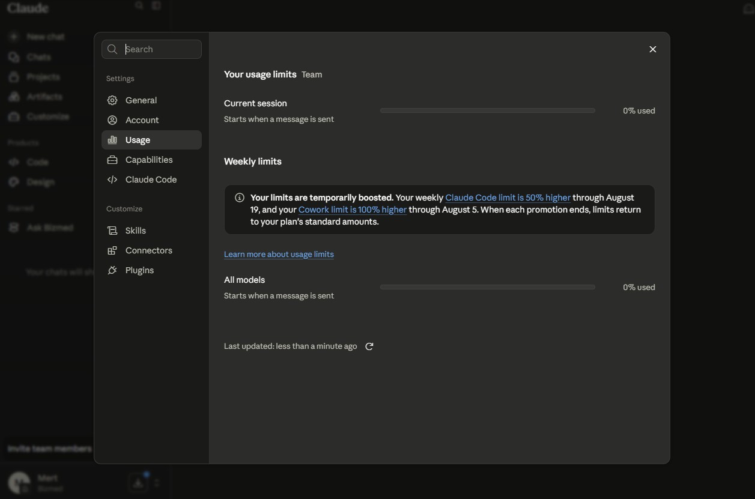755x499 pixels.
Task: Open Capabilities settings
Action: coord(151,160)
